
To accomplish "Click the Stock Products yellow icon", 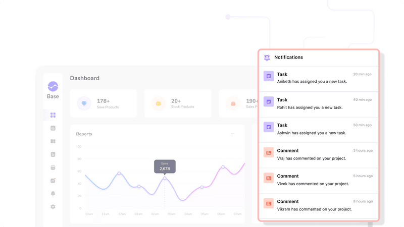I will [x=158, y=103].
